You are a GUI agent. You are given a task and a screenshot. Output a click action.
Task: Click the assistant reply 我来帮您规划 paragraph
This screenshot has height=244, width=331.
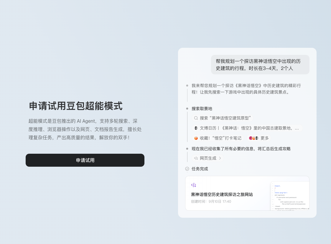point(246,89)
